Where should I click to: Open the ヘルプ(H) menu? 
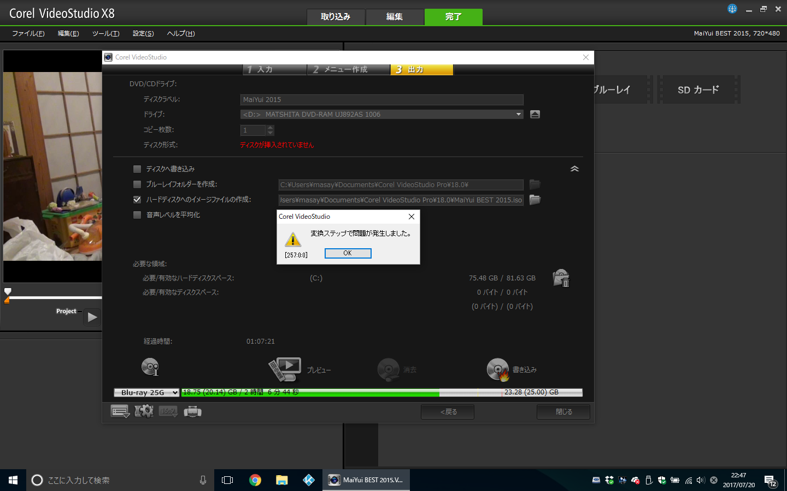(181, 33)
